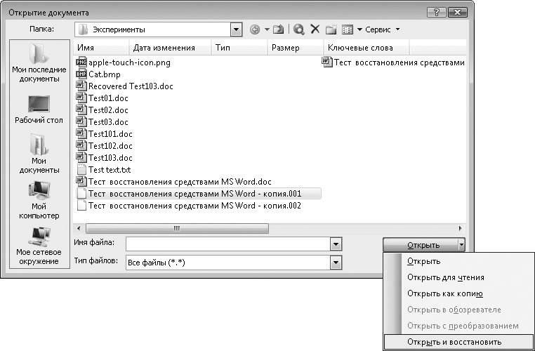Screen dimensions: 535x351
Task: Click the Back navigation arrow icon
Action: (x=254, y=29)
